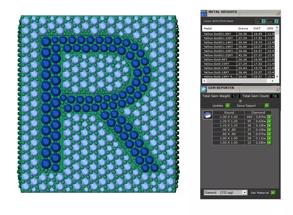Select the Yellow Gold:18KY row
The image size is (293, 215).
238,72
